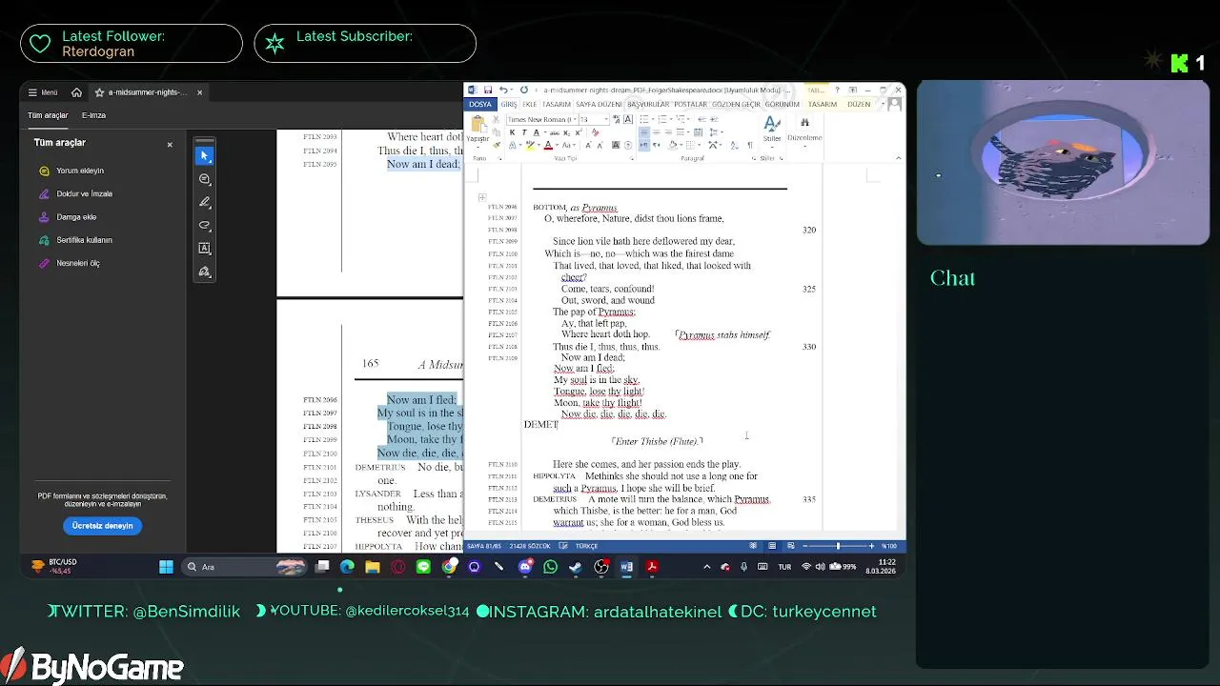This screenshot has width=1220, height=686.
Task: Click 21428 SÖZCÜK word count
Action: [530, 546]
